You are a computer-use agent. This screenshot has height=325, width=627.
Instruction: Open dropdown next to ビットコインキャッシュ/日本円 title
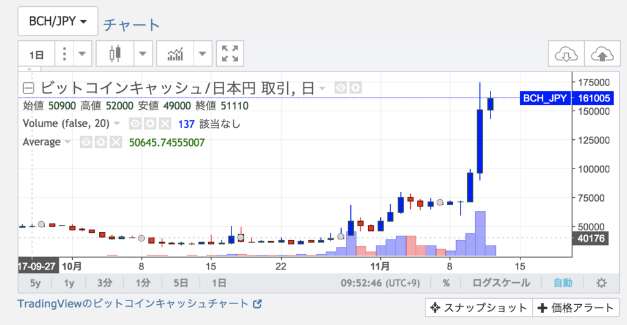pyautogui.click(x=322, y=88)
